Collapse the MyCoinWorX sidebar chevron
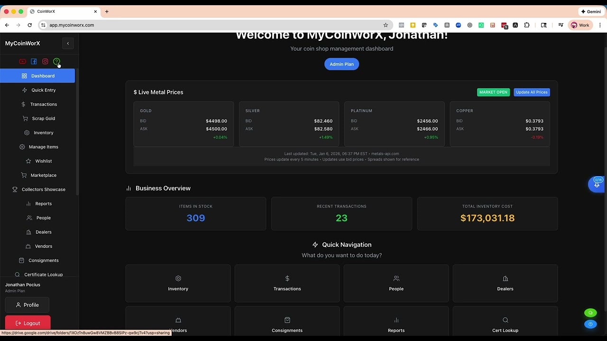Screen dimensions: 607x341 pyautogui.click(x=68, y=44)
